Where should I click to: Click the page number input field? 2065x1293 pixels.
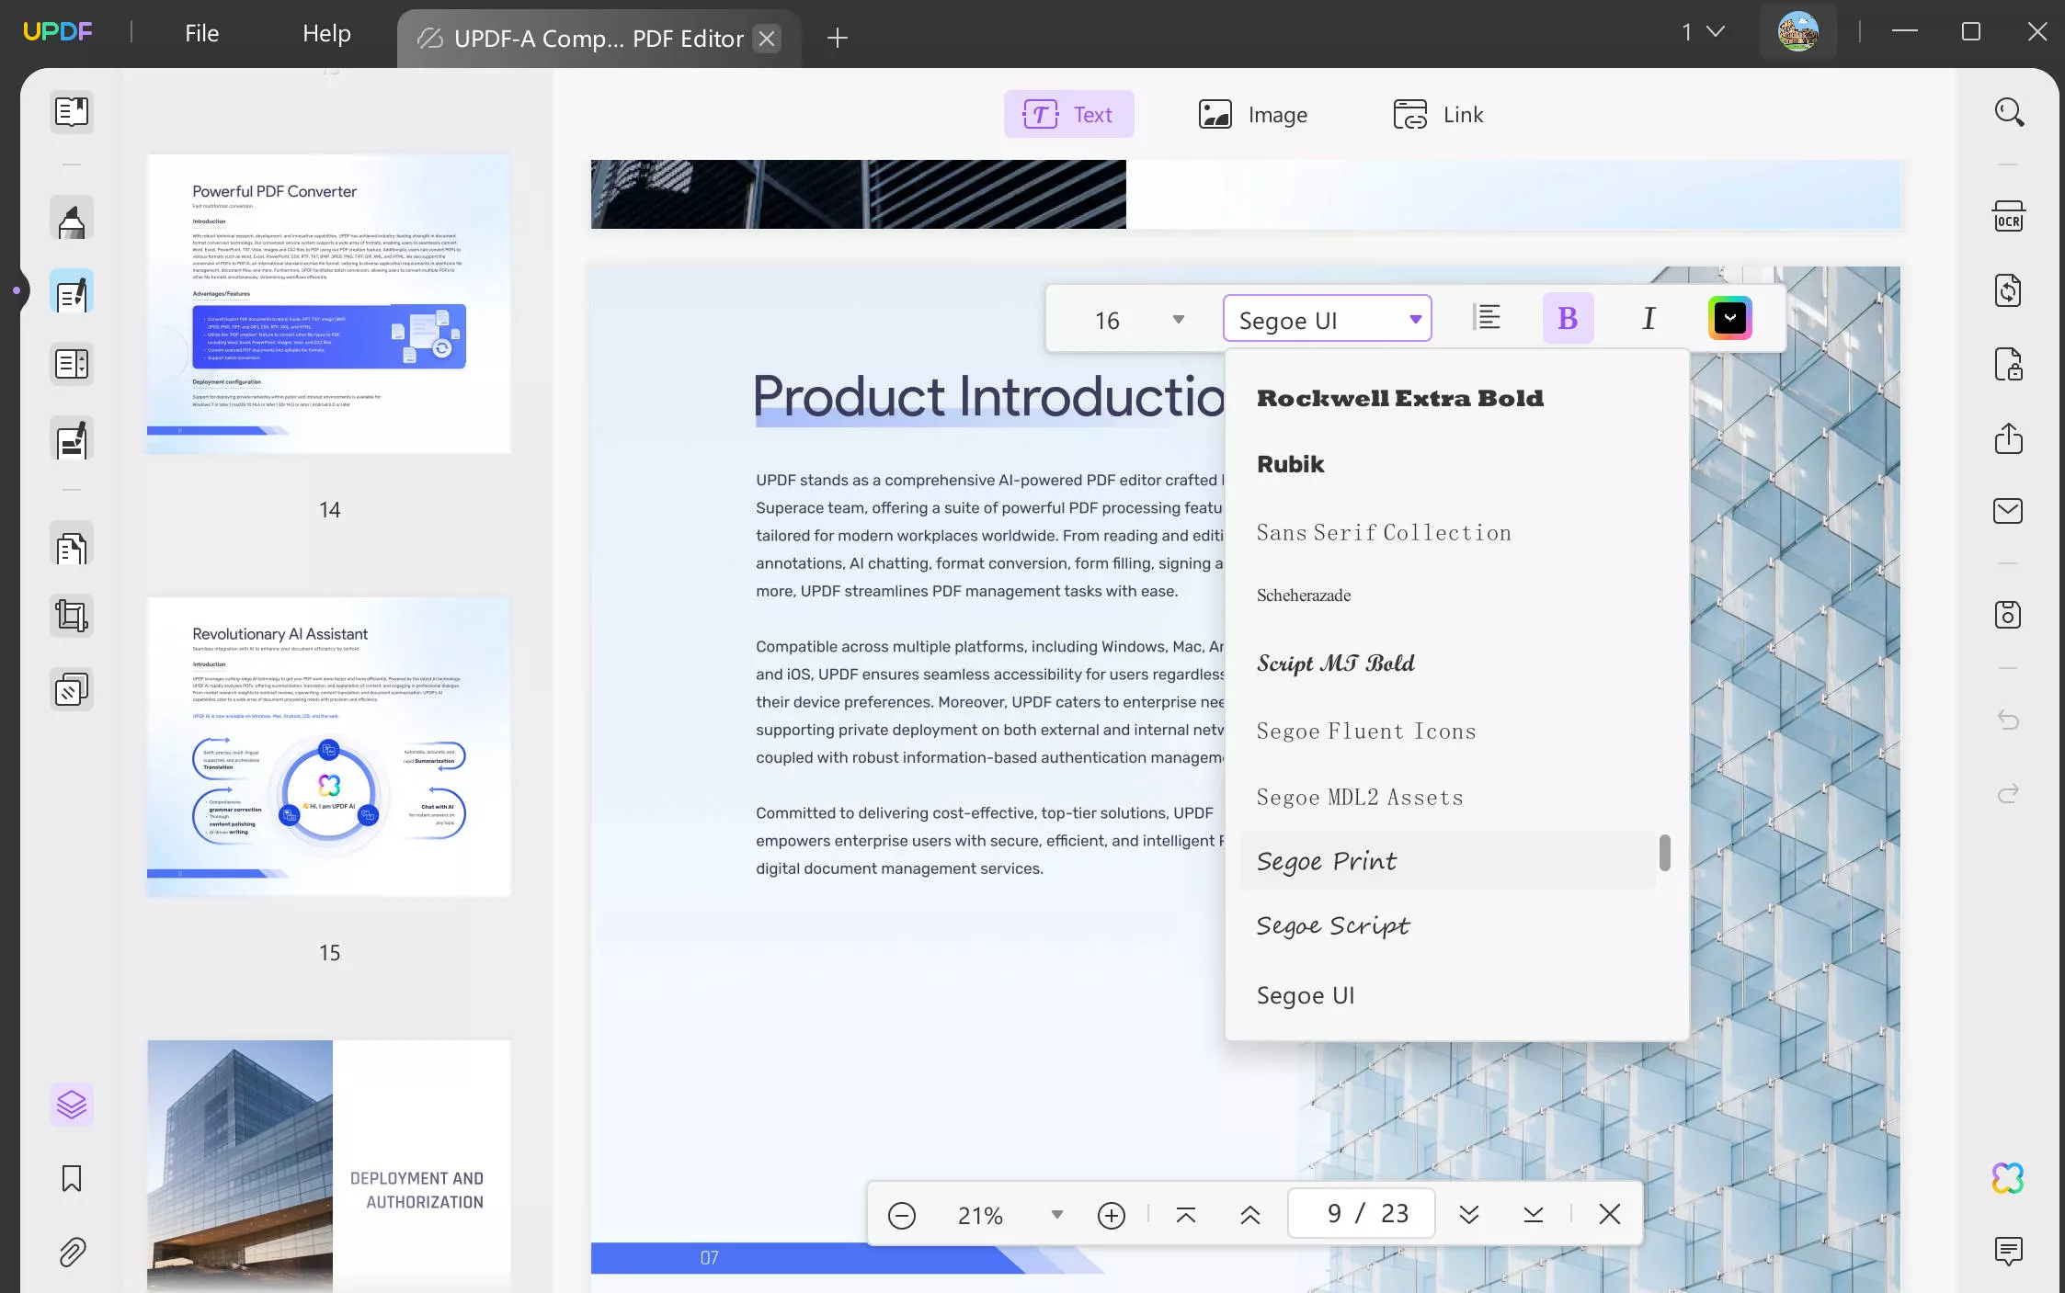(x=1362, y=1214)
